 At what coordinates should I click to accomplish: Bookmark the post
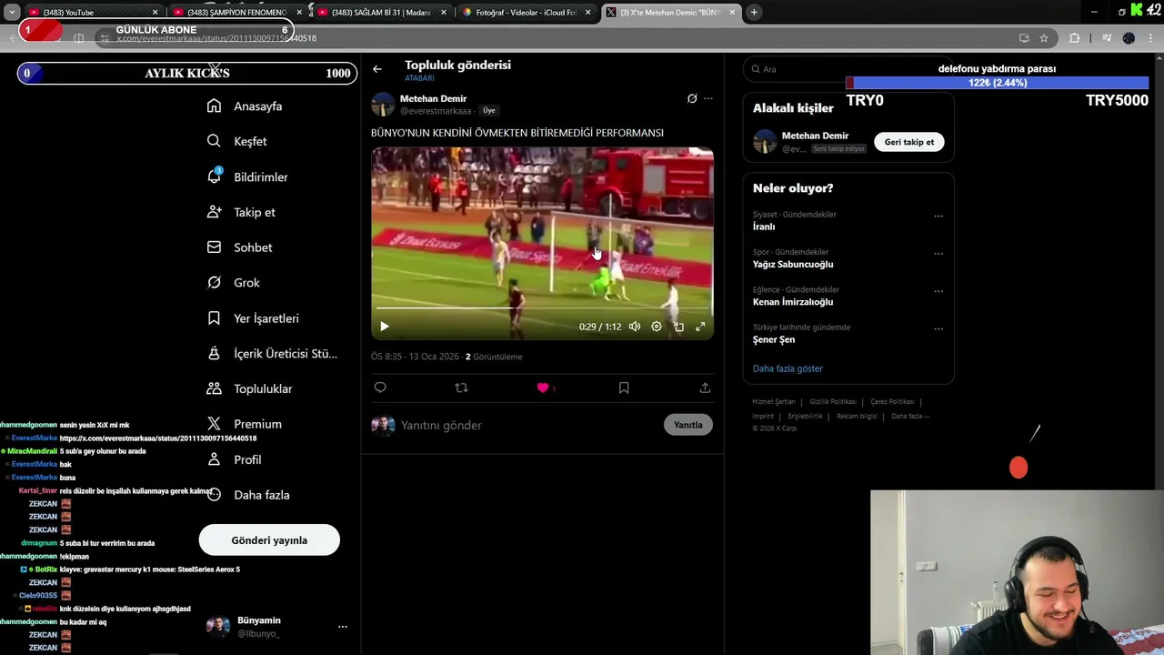tap(624, 388)
